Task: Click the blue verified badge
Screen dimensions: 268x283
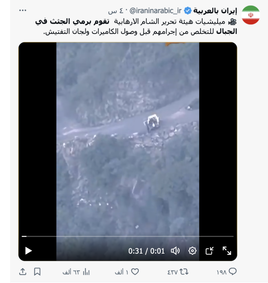Action: pos(187,11)
